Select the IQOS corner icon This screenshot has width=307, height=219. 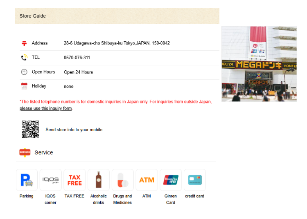[x=50, y=180]
